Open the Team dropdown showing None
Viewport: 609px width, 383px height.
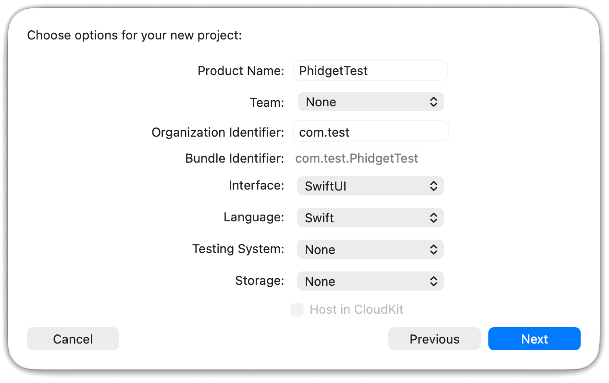click(370, 102)
